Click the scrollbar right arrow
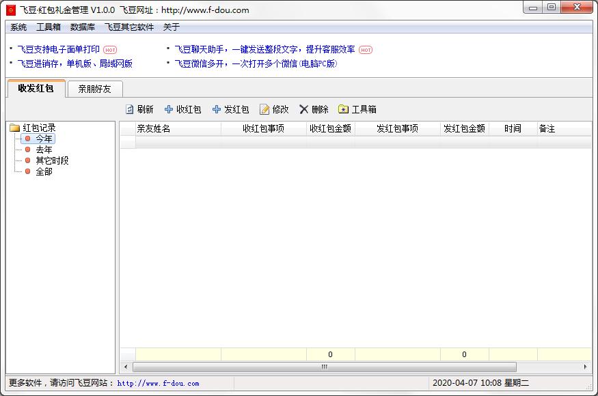Screen dimensions: 598x396 586,367
